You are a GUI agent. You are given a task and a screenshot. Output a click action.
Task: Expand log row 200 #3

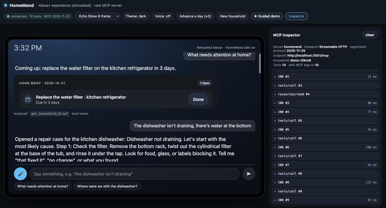coord(325,103)
